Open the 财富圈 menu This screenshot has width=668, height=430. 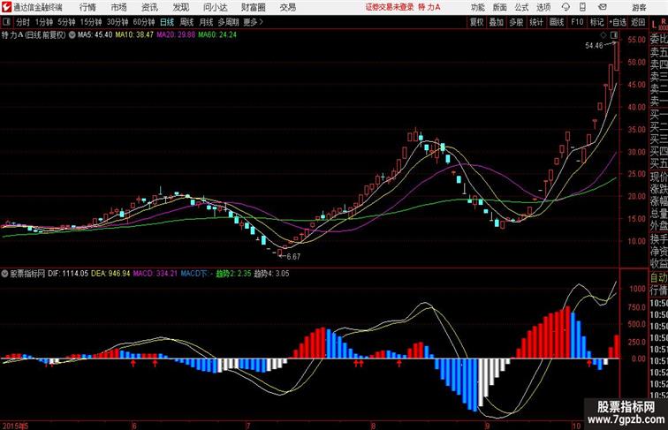[x=253, y=7]
